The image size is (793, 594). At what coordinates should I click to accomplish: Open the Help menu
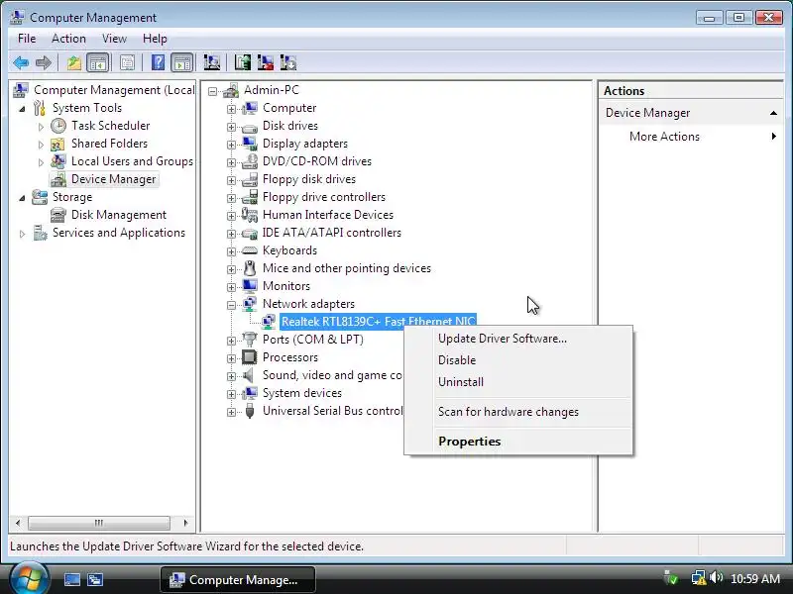[x=155, y=39]
